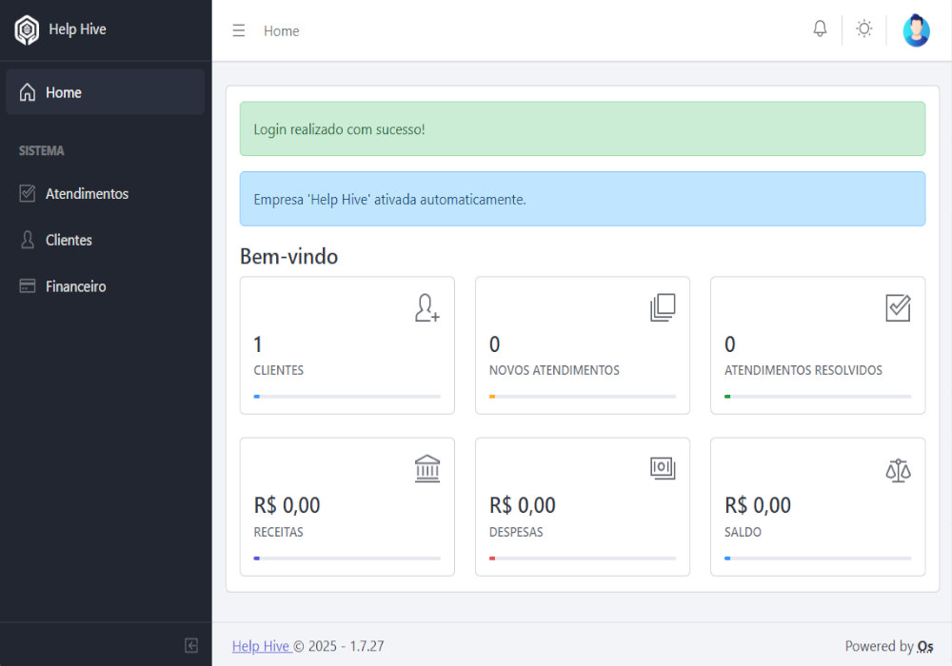Click the bank building icon in Receitas

(x=427, y=469)
